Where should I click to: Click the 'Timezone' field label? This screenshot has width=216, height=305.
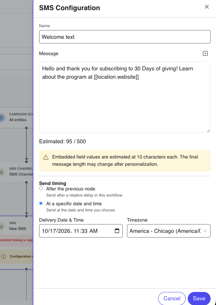pos(137,220)
